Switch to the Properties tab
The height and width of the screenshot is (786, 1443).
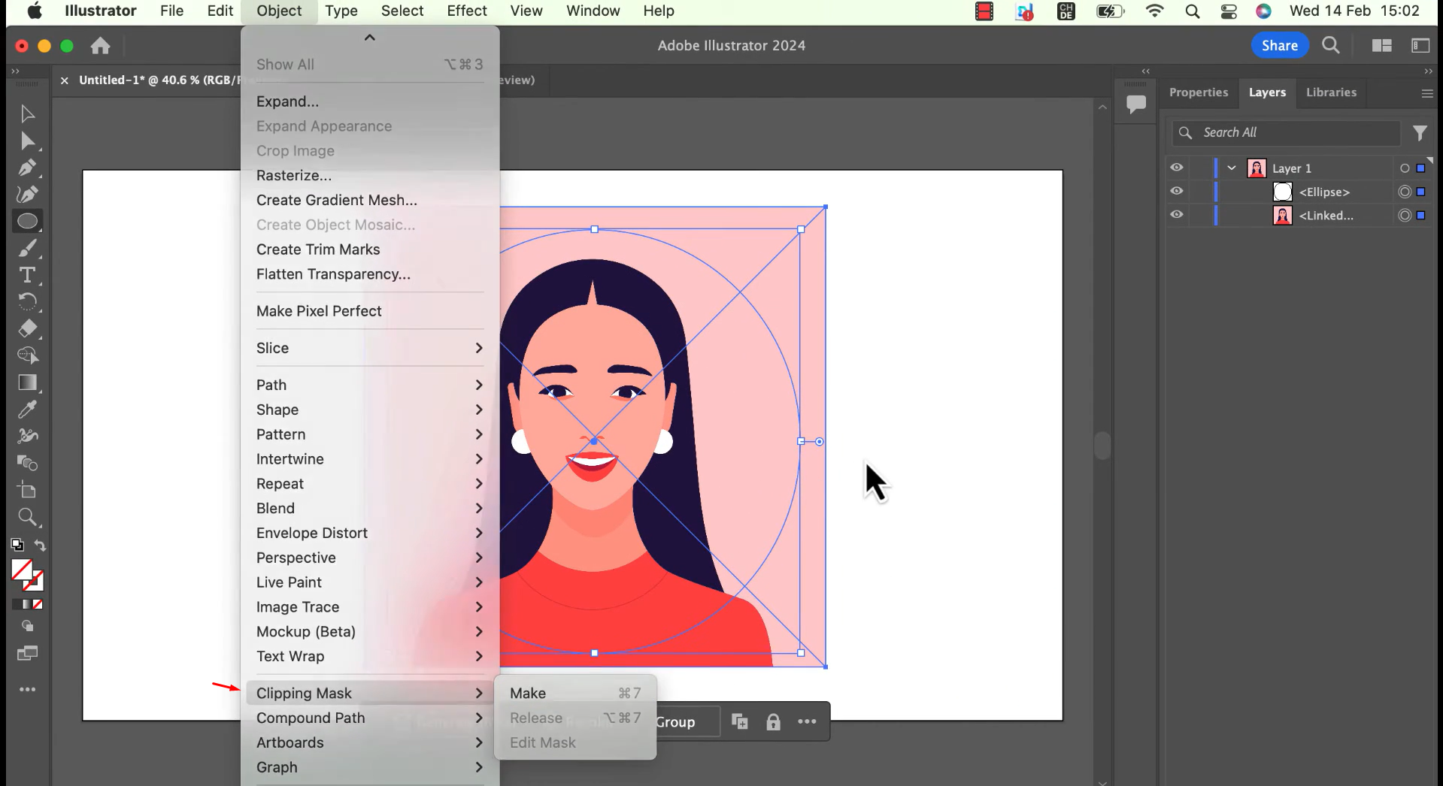pos(1199,92)
